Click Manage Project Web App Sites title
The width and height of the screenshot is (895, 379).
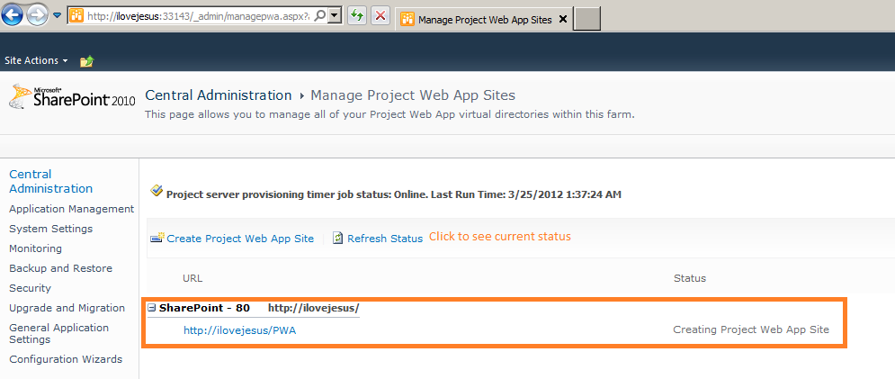pos(413,95)
